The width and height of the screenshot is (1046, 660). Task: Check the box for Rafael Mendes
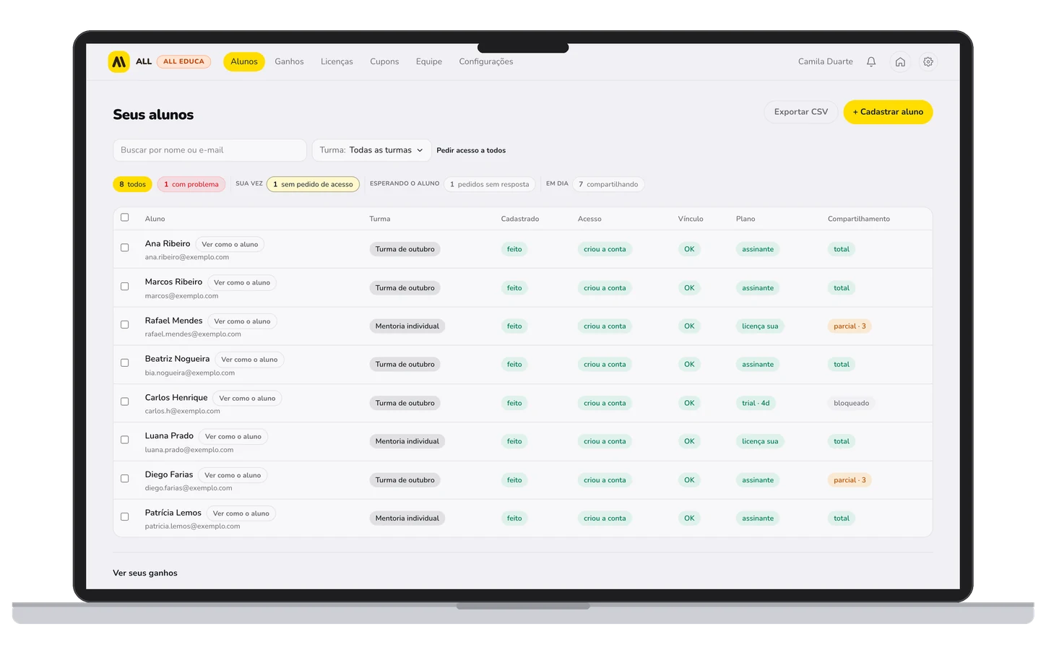pos(124,325)
